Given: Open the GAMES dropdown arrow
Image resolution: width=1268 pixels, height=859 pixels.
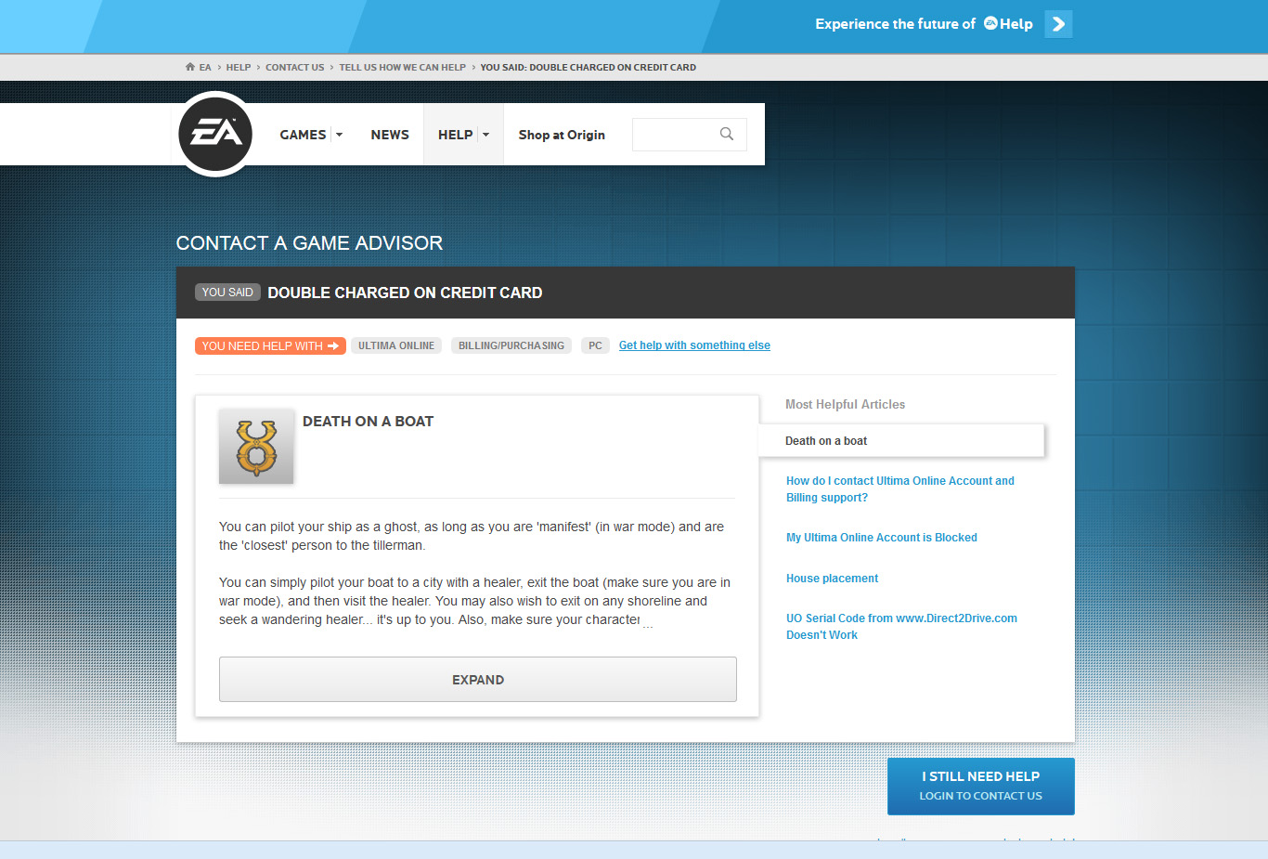Looking at the screenshot, I should click(x=340, y=135).
